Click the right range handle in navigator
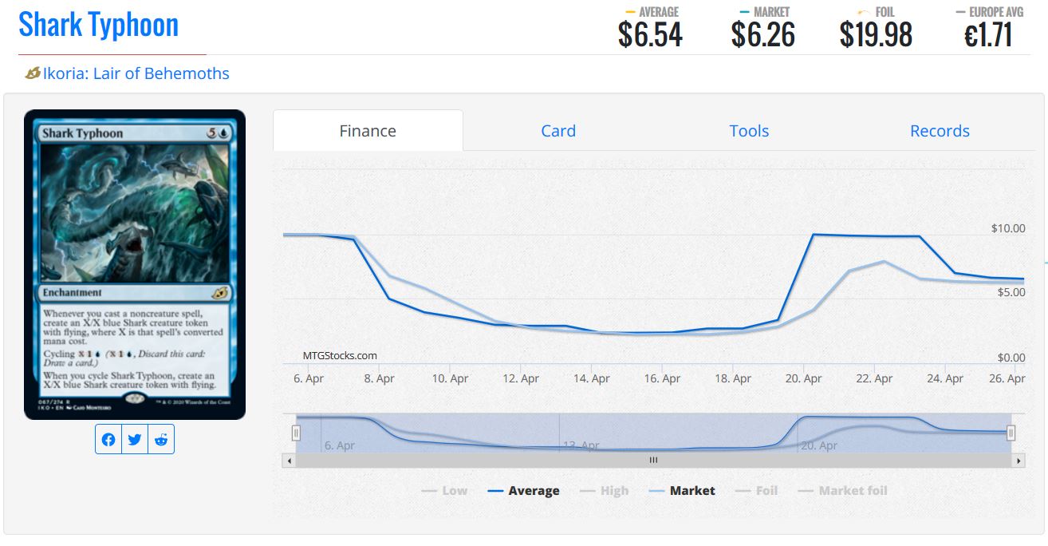This screenshot has width=1048, height=546. [1011, 433]
